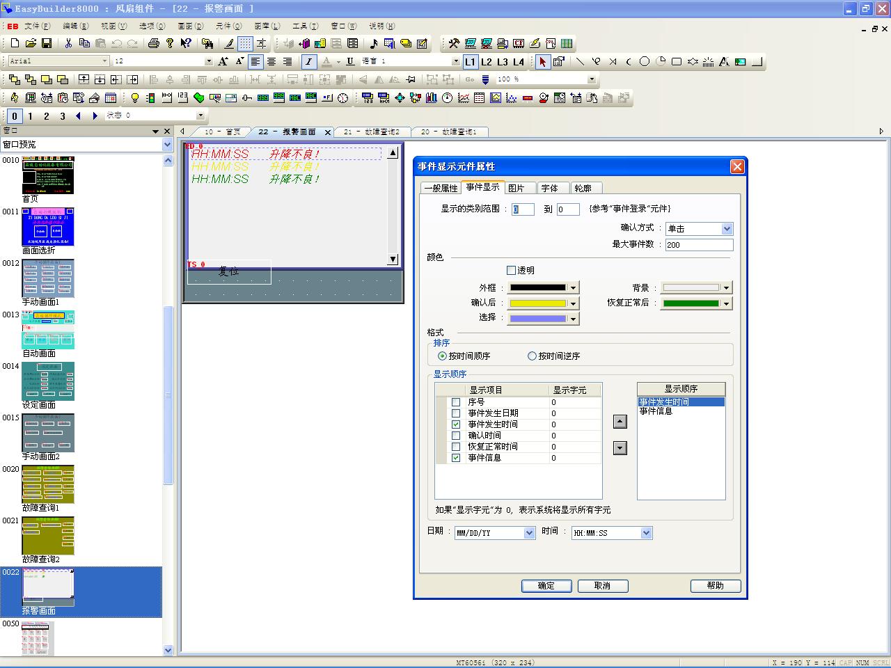Open the 确认方式 dropdown
Screen dimensions: 891x668
[x=727, y=229]
